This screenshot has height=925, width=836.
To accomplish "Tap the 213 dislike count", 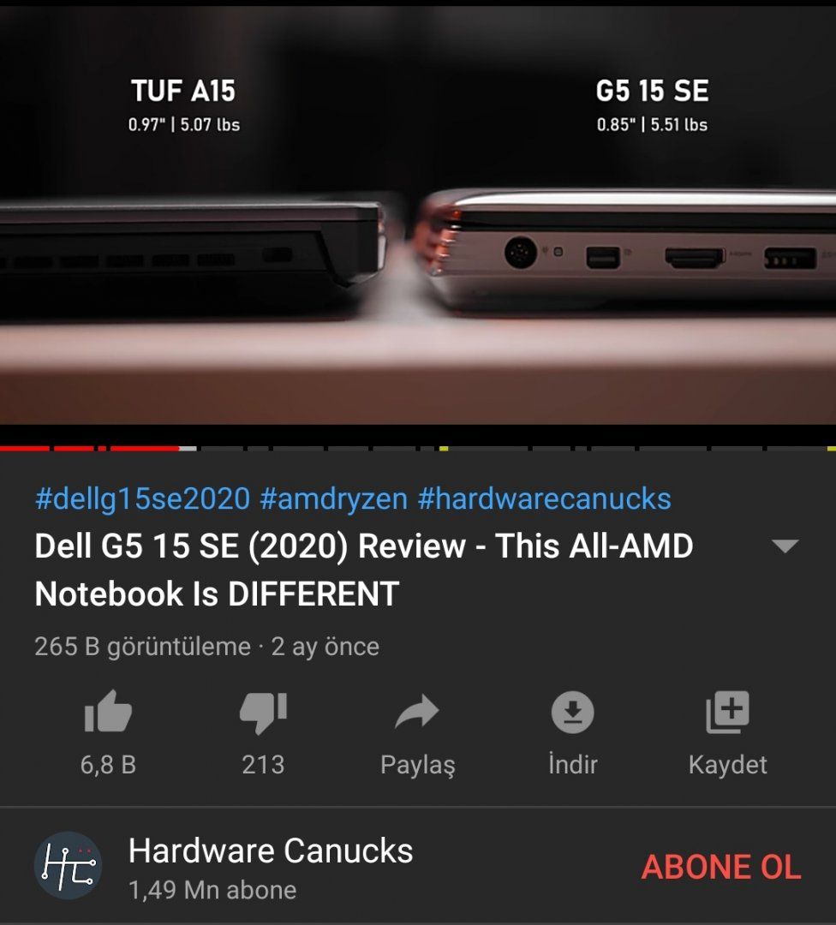I will [x=263, y=765].
